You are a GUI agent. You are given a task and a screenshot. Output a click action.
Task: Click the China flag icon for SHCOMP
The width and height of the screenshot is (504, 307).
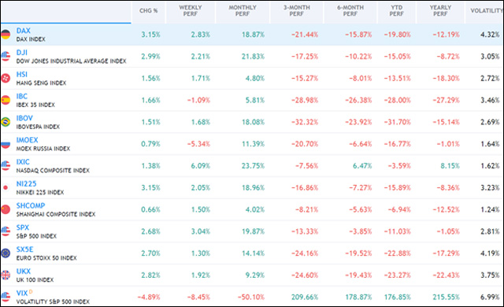tap(6, 209)
